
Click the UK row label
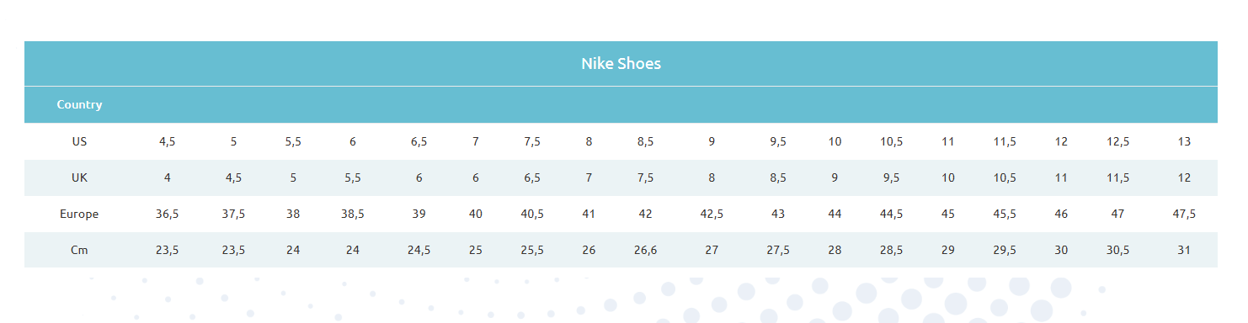pyautogui.click(x=79, y=177)
